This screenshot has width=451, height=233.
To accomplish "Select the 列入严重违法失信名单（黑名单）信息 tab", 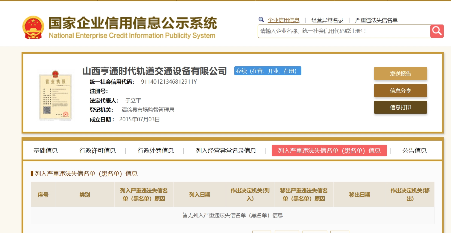I will tap(329, 151).
